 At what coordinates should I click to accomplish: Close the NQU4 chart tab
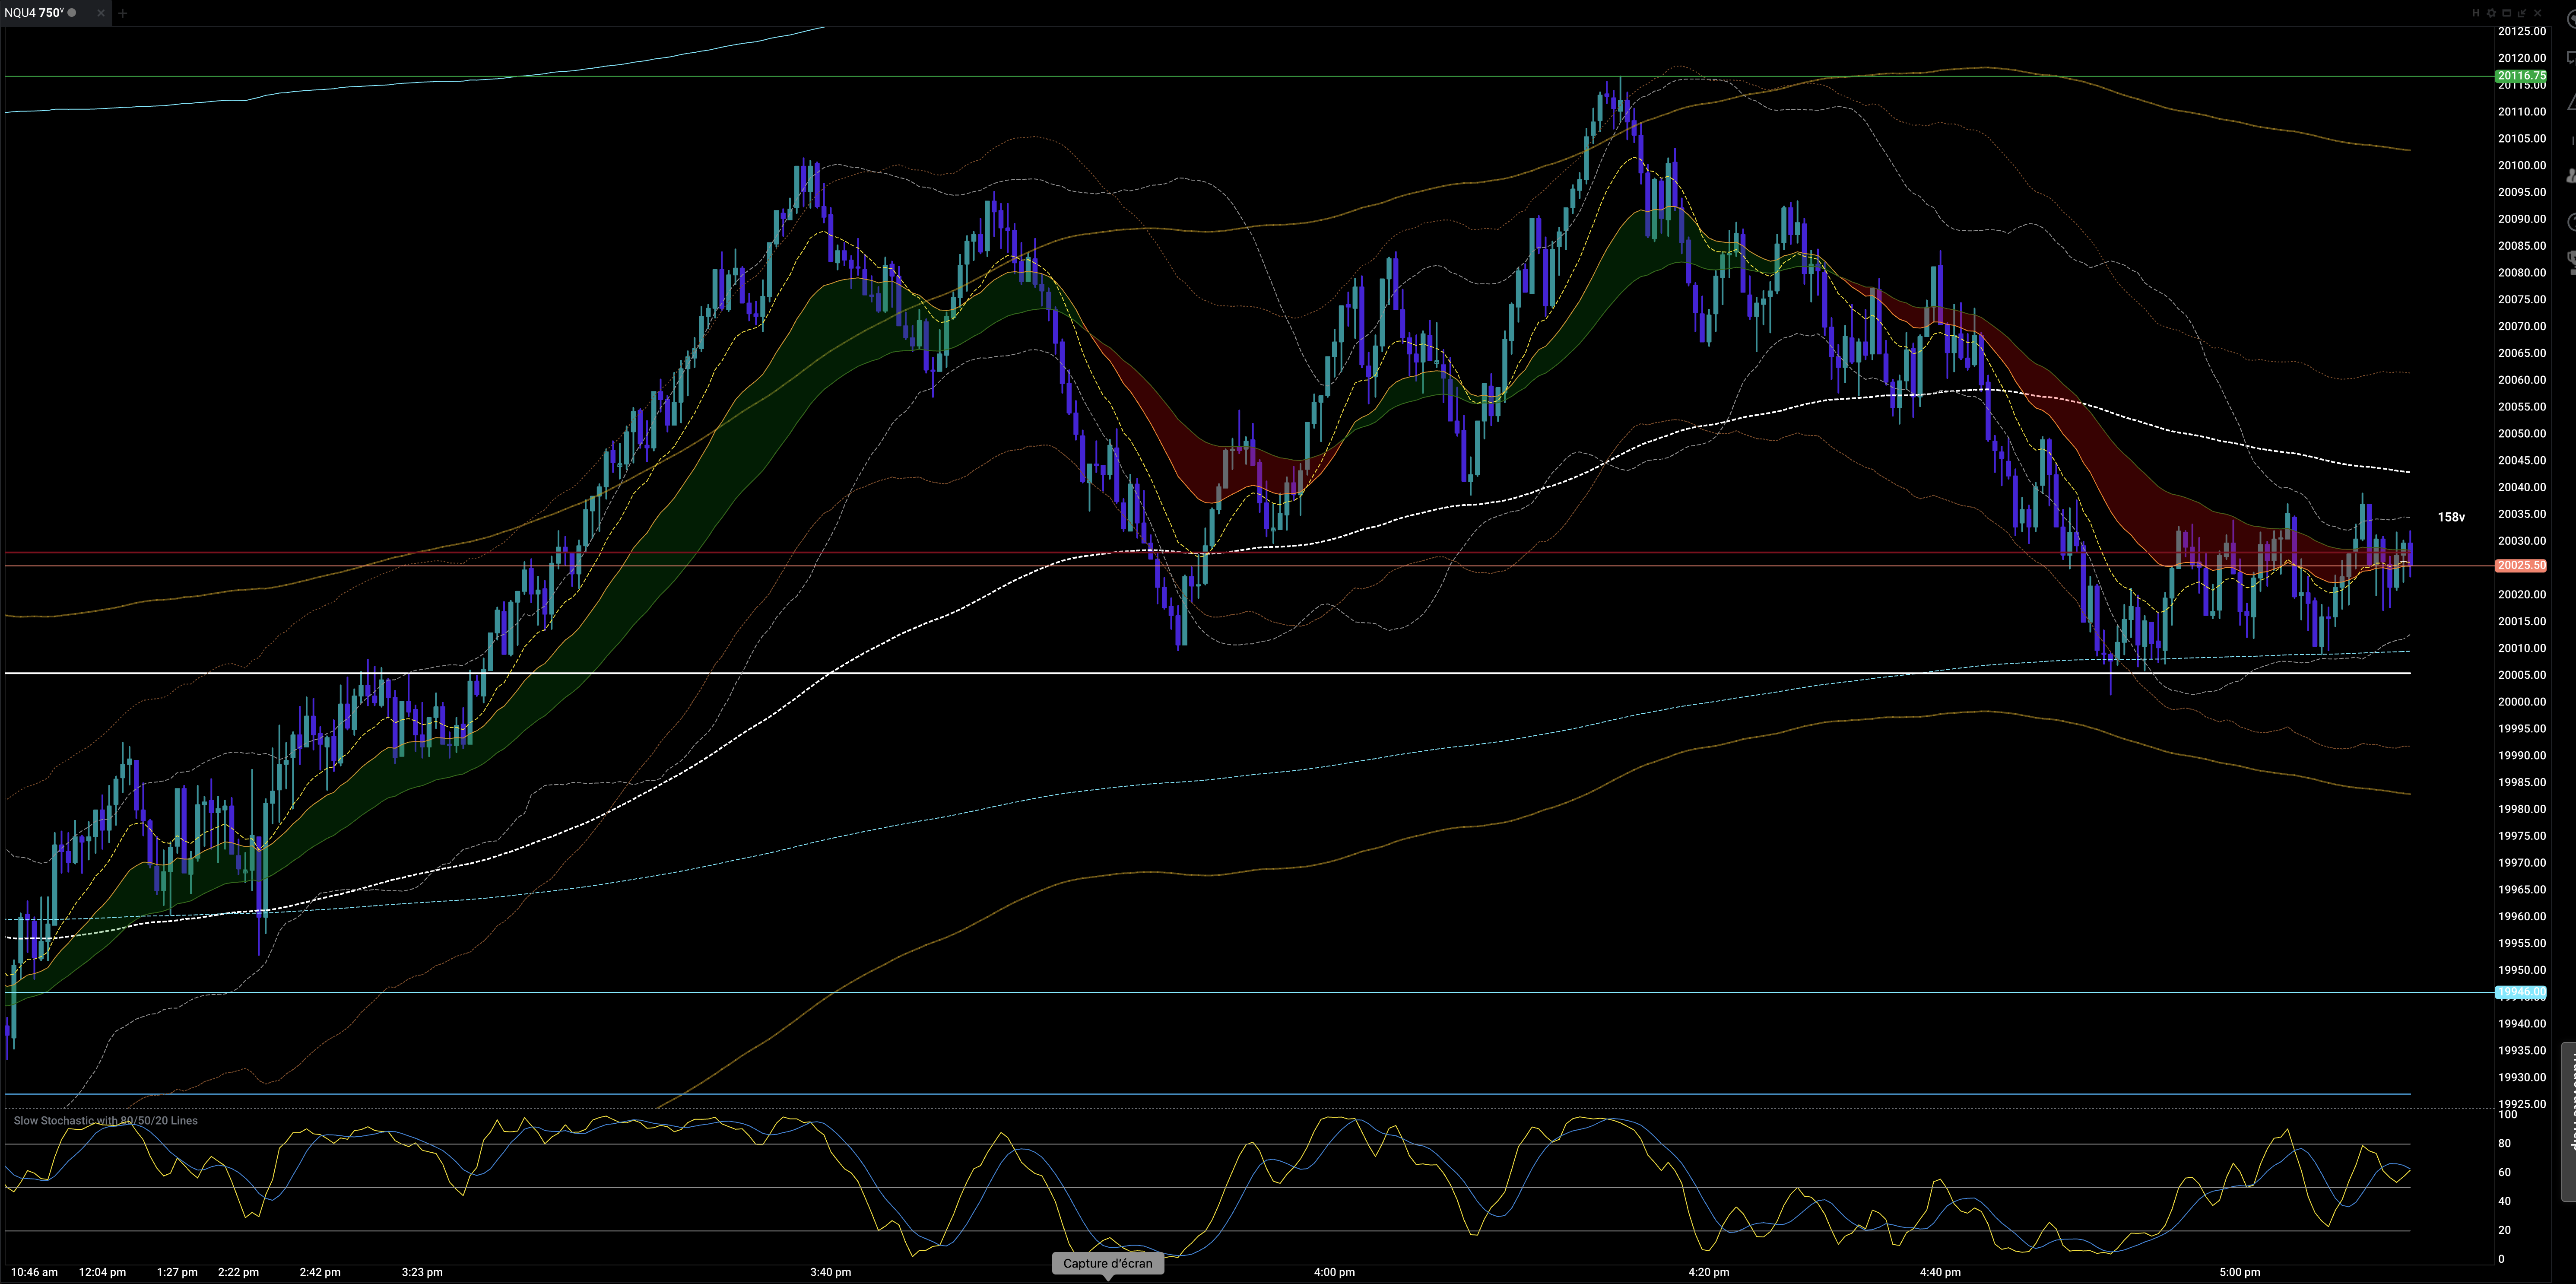[x=101, y=13]
